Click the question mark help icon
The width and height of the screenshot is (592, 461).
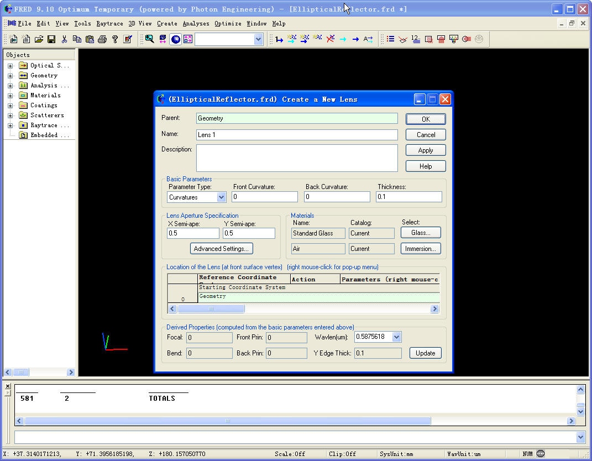pyautogui.click(x=115, y=39)
